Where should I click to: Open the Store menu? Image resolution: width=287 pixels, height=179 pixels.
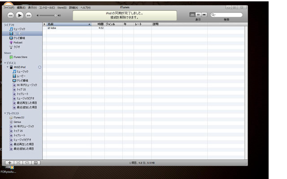[x=62, y=8]
